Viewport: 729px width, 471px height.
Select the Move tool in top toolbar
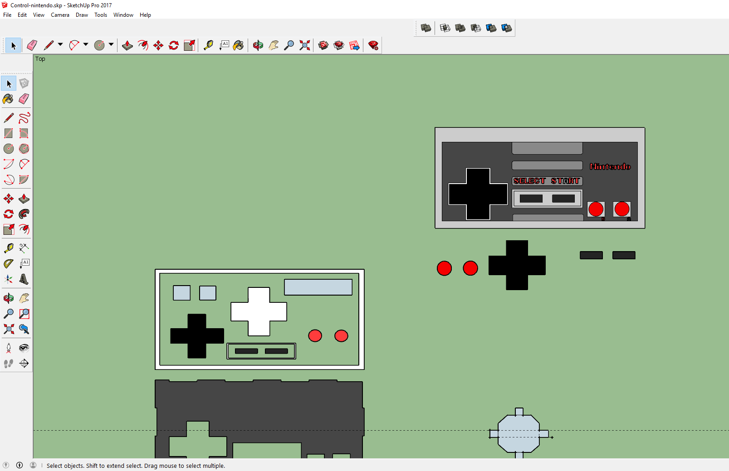158,45
